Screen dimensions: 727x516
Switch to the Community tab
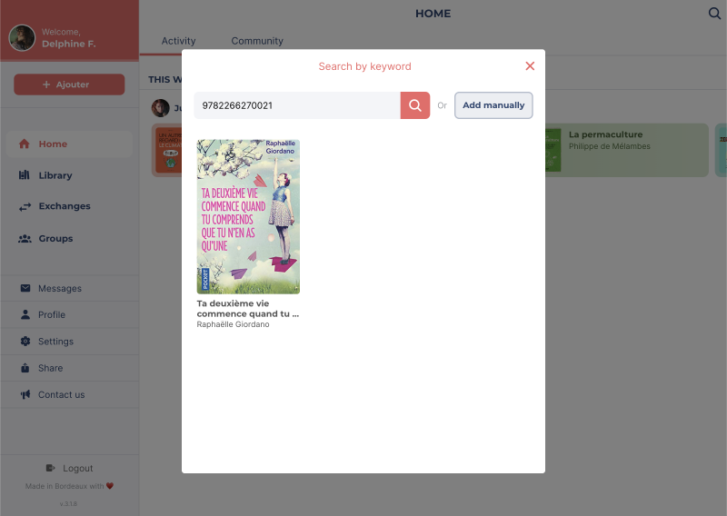[257, 41]
